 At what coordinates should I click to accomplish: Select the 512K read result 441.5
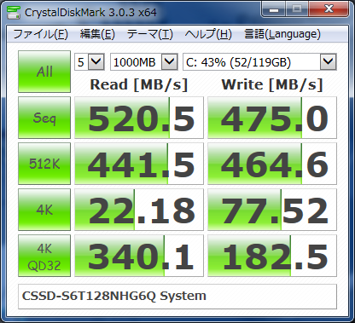(139, 164)
